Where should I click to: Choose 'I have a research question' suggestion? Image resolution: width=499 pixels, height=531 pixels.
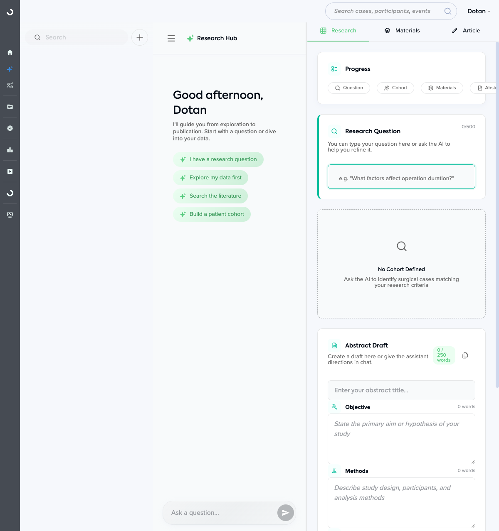(x=218, y=159)
